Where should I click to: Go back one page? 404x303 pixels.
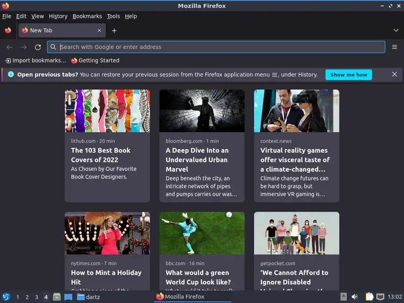[x=9, y=47]
